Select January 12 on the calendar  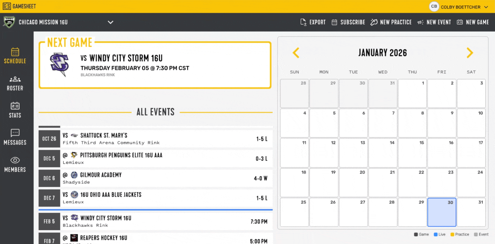point(324,153)
